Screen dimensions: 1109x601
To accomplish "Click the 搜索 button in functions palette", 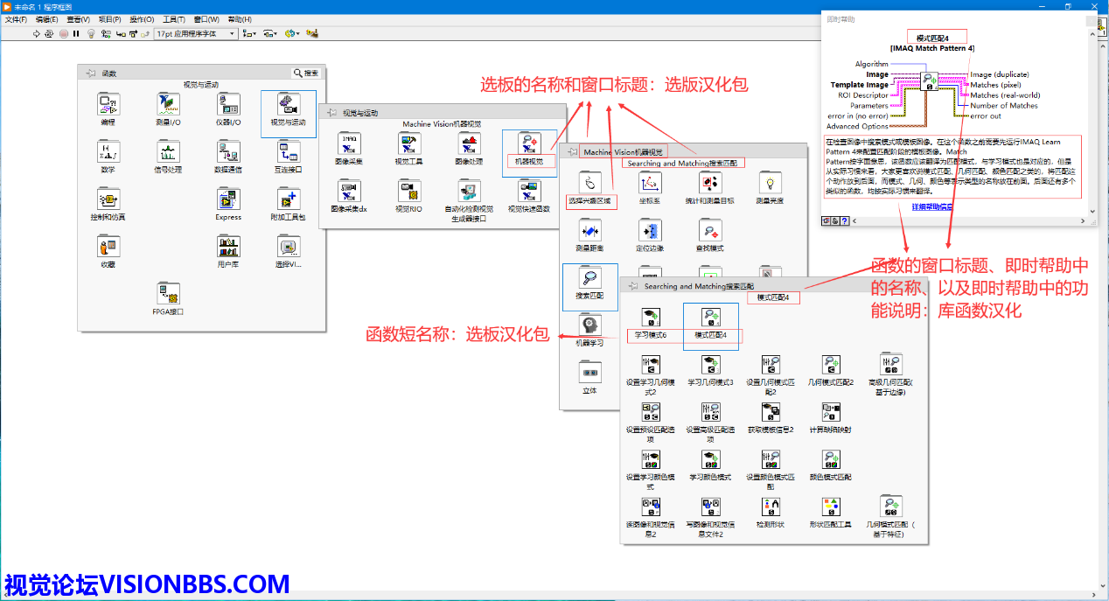I will coord(306,73).
